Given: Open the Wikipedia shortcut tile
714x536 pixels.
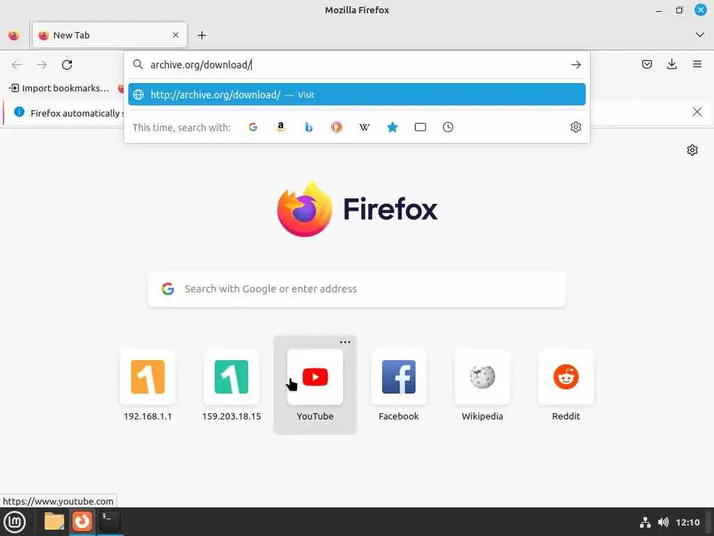Looking at the screenshot, I should (x=483, y=385).
